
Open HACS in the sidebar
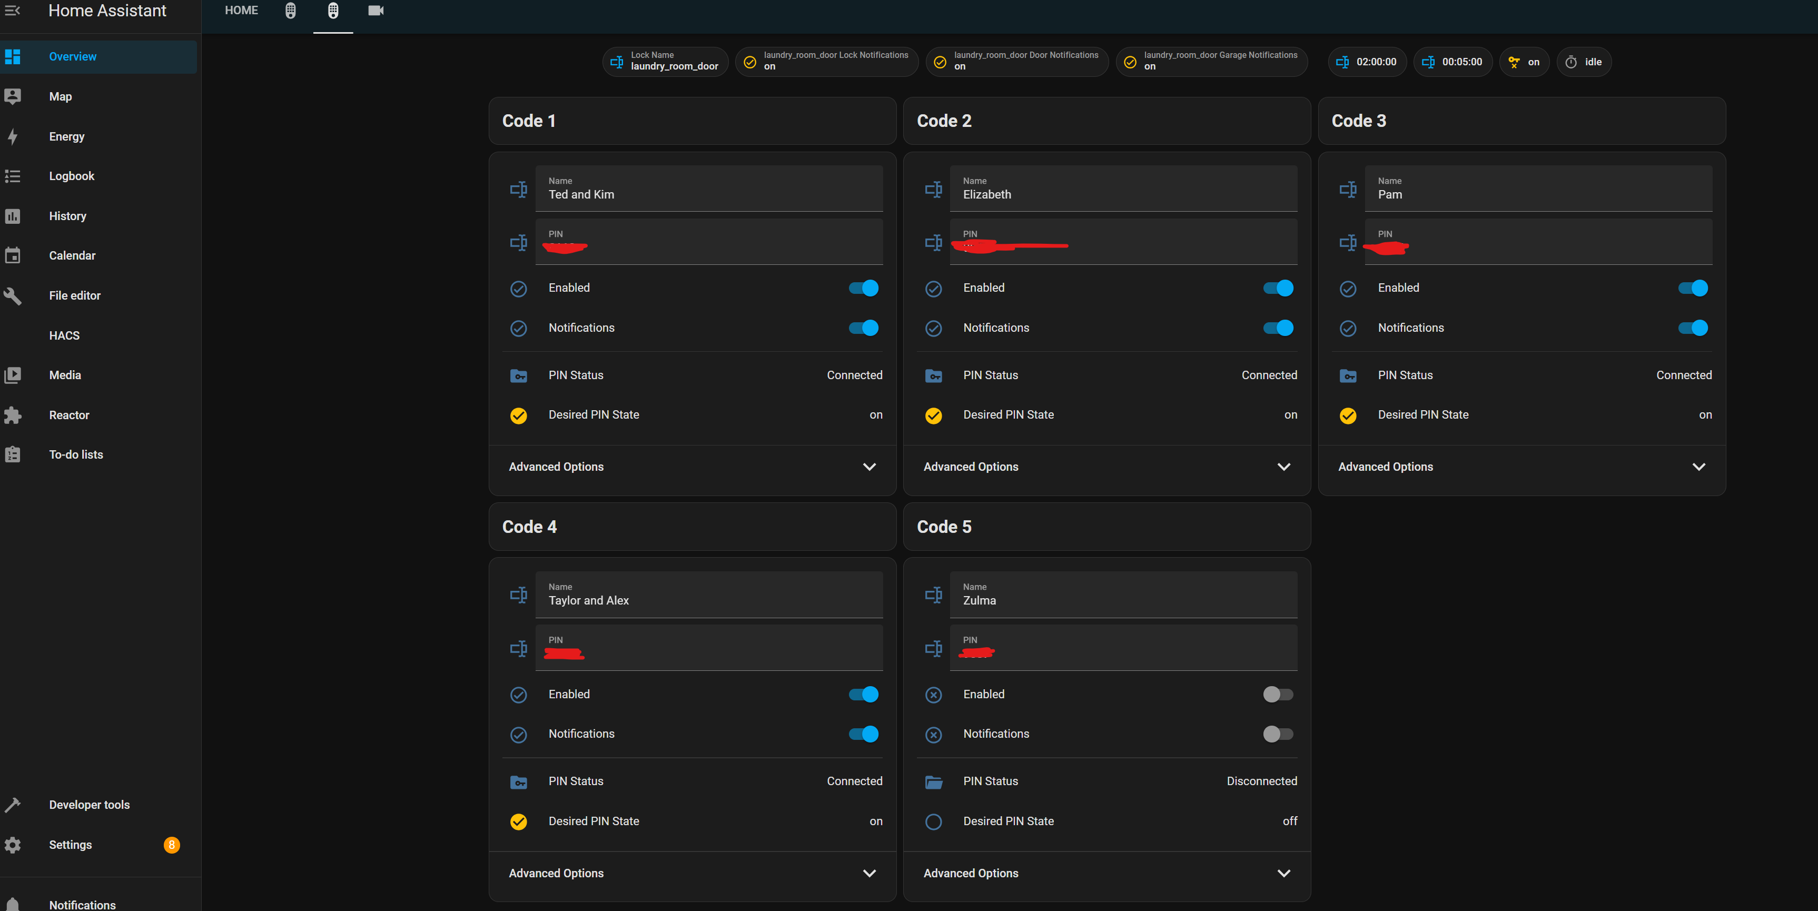click(99, 335)
